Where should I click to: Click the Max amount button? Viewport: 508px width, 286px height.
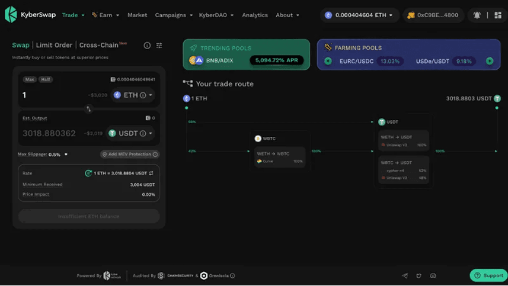point(30,79)
